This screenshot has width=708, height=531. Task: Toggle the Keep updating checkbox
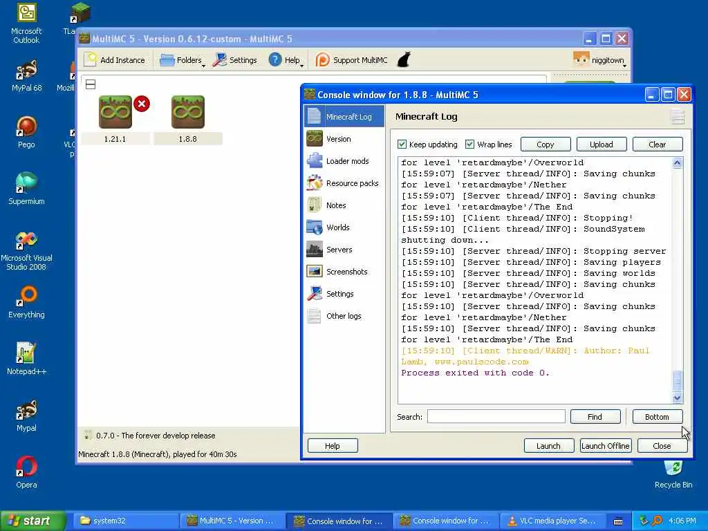[x=402, y=145]
